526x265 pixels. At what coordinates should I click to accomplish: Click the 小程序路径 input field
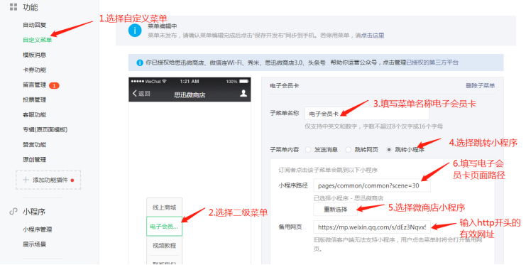(372, 185)
